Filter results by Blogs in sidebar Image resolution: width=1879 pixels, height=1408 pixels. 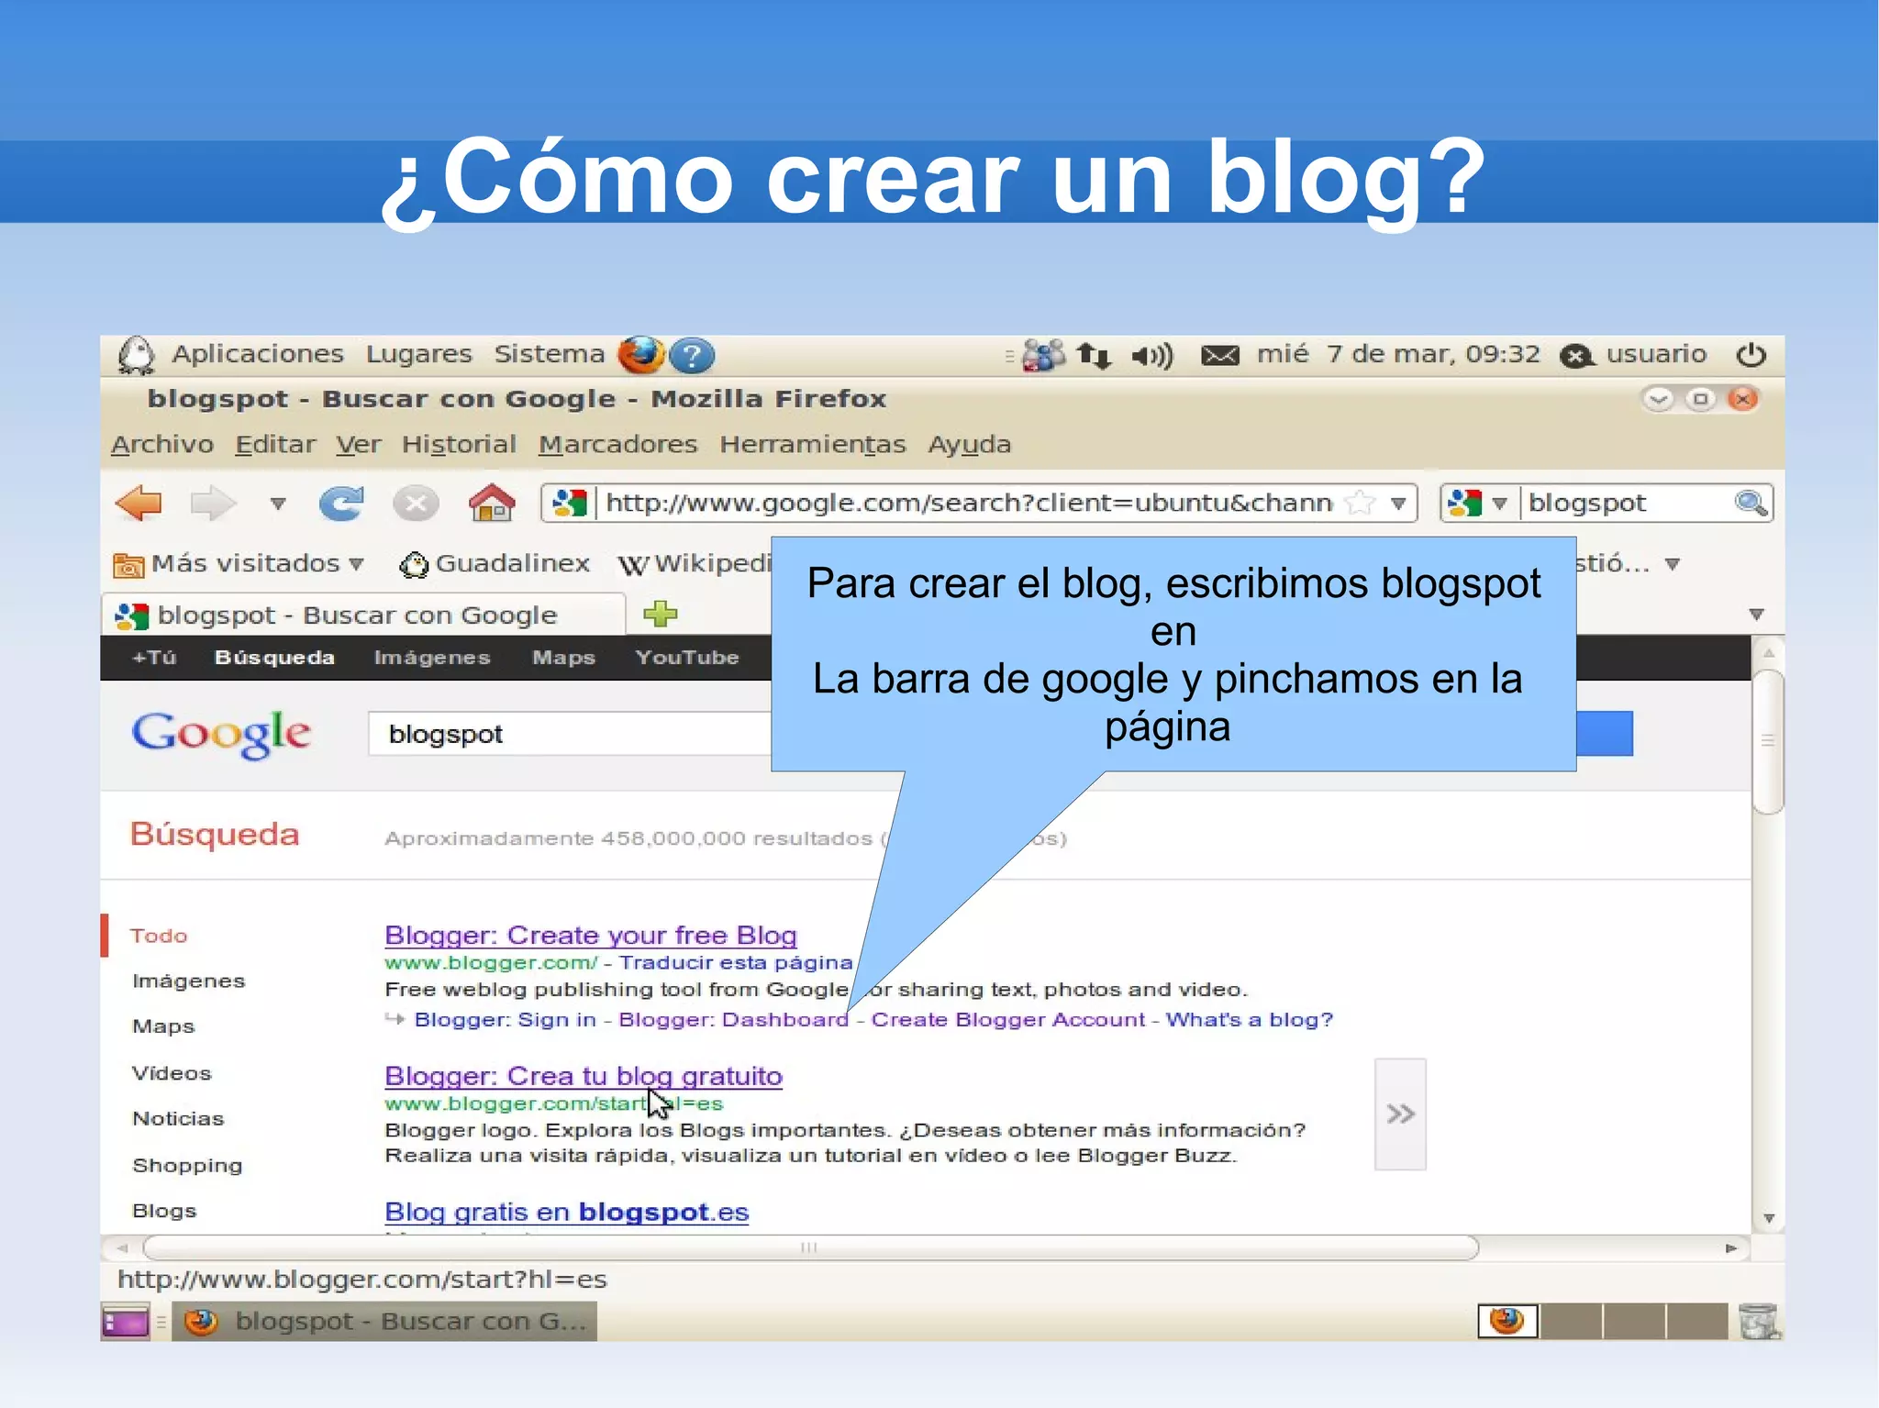point(164,1211)
